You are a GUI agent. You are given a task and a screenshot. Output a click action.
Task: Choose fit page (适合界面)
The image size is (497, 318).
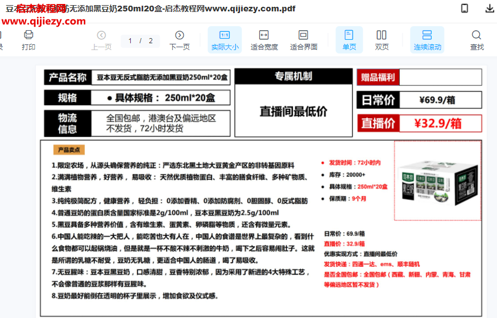[x=303, y=40]
